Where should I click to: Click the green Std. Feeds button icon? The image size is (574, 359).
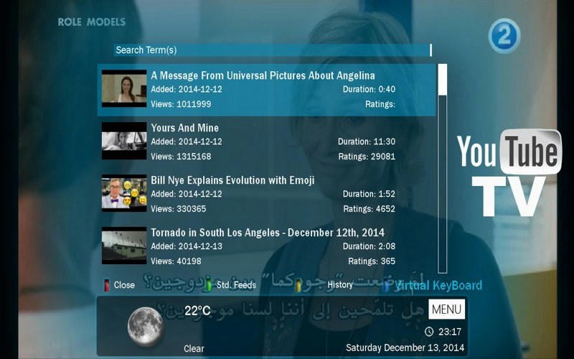point(209,285)
